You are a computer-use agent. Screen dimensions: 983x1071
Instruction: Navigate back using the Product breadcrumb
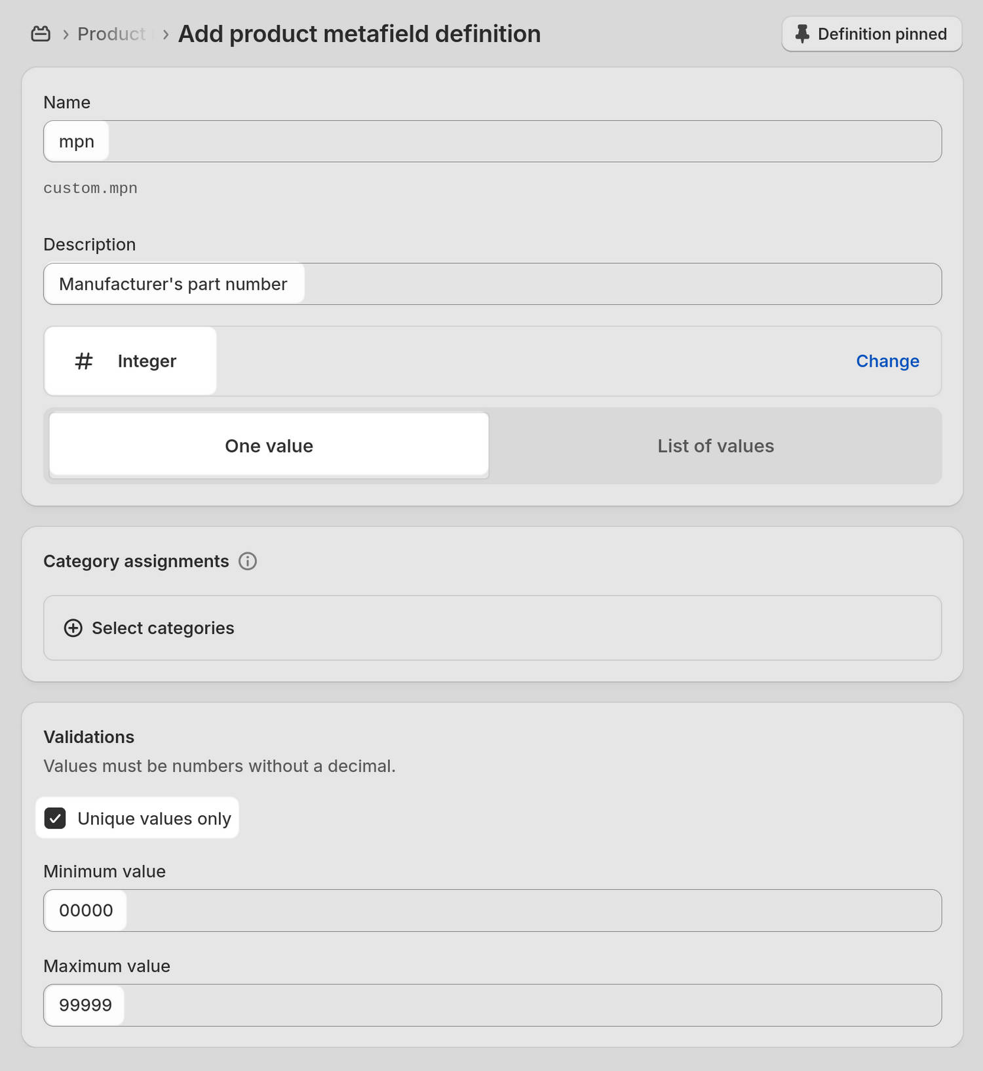tap(111, 33)
